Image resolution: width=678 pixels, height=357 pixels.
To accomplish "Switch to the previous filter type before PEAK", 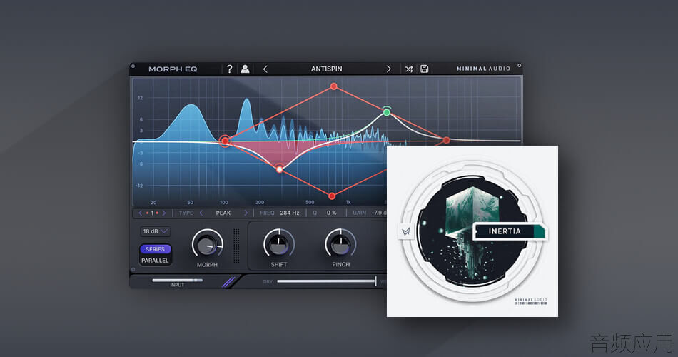I will tap(201, 213).
